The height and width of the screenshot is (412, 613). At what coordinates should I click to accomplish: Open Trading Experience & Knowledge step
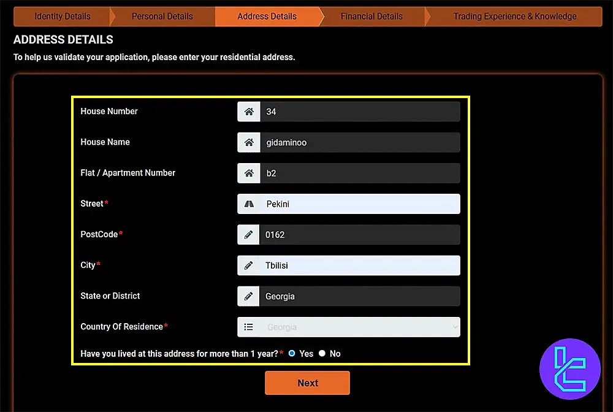point(514,17)
